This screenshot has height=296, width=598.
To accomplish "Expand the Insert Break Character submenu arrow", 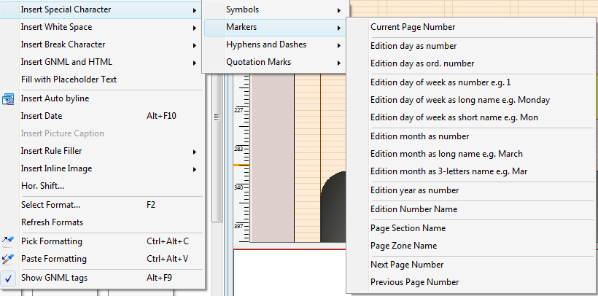I will pyautogui.click(x=195, y=45).
